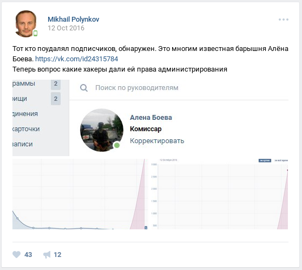302x270 pixels.
Task: Click the green online dot on Алена's avatar
Action: (117, 145)
